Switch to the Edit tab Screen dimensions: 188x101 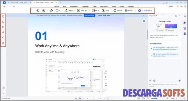click(65, 6)
